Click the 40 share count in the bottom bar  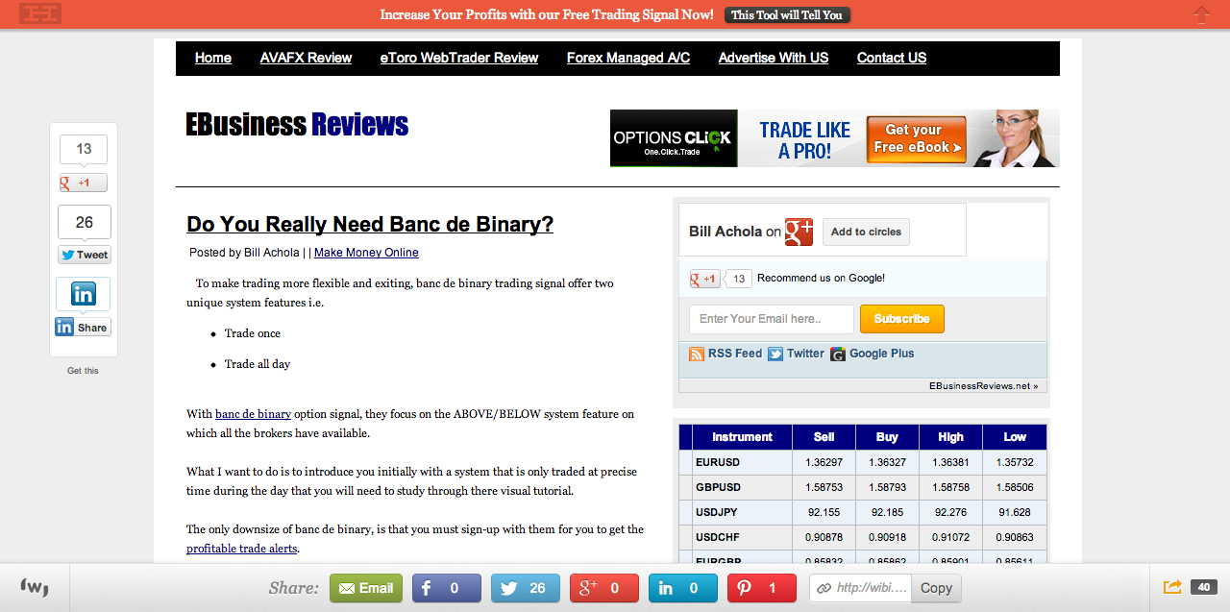[x=1204, y=587]
